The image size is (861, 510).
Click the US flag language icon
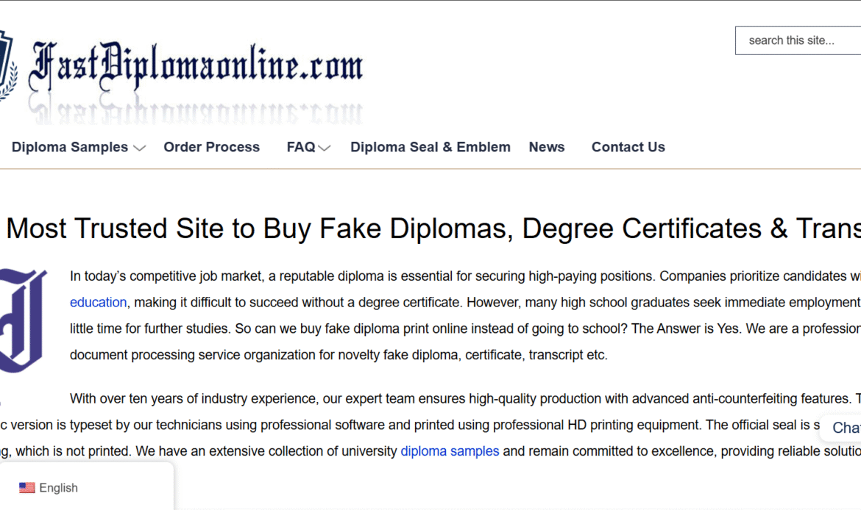[27, 488]
